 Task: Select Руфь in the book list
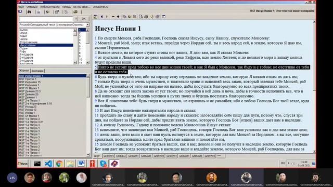[x=23, y=51]
